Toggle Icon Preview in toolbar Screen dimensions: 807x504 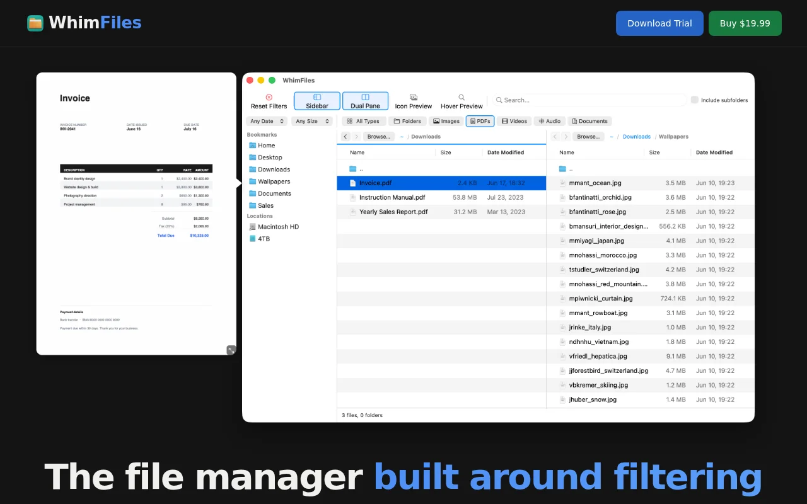coord(414,101)
